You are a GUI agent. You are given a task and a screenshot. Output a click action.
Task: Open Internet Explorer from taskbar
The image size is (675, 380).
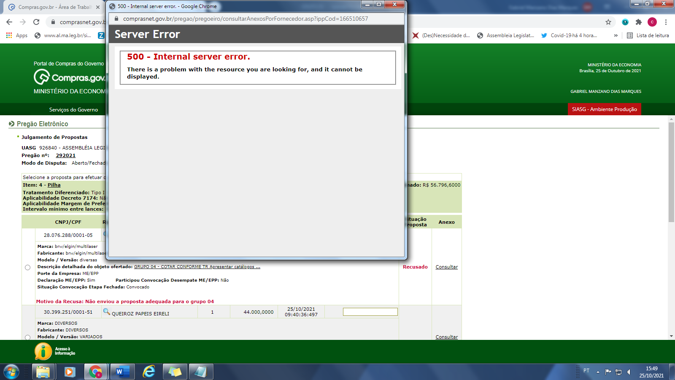[x=148, y=372]
